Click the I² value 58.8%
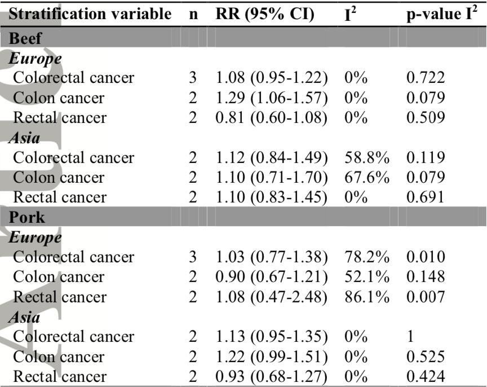 pos(367,157)
